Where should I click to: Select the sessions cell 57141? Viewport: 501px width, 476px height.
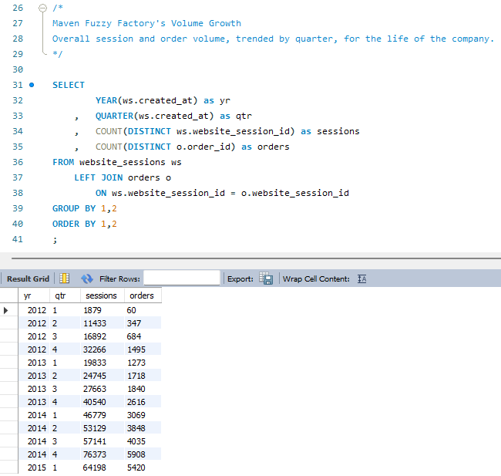click(x=102, y=441)
